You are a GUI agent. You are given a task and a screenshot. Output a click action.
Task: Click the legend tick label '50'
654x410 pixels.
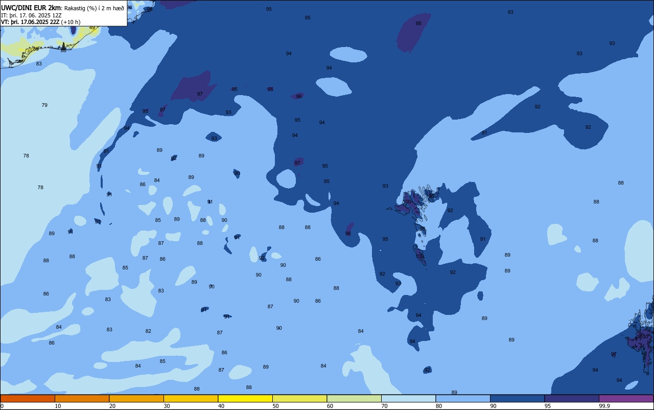point(275,406)
